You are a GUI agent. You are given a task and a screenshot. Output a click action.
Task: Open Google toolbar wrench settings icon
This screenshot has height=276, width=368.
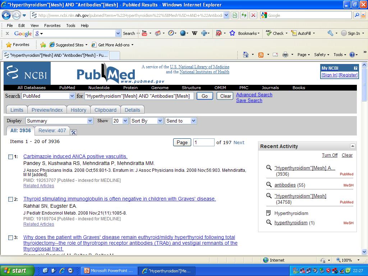[331, 33]
